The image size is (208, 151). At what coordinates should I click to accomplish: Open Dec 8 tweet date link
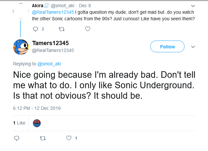coord(85,6)
